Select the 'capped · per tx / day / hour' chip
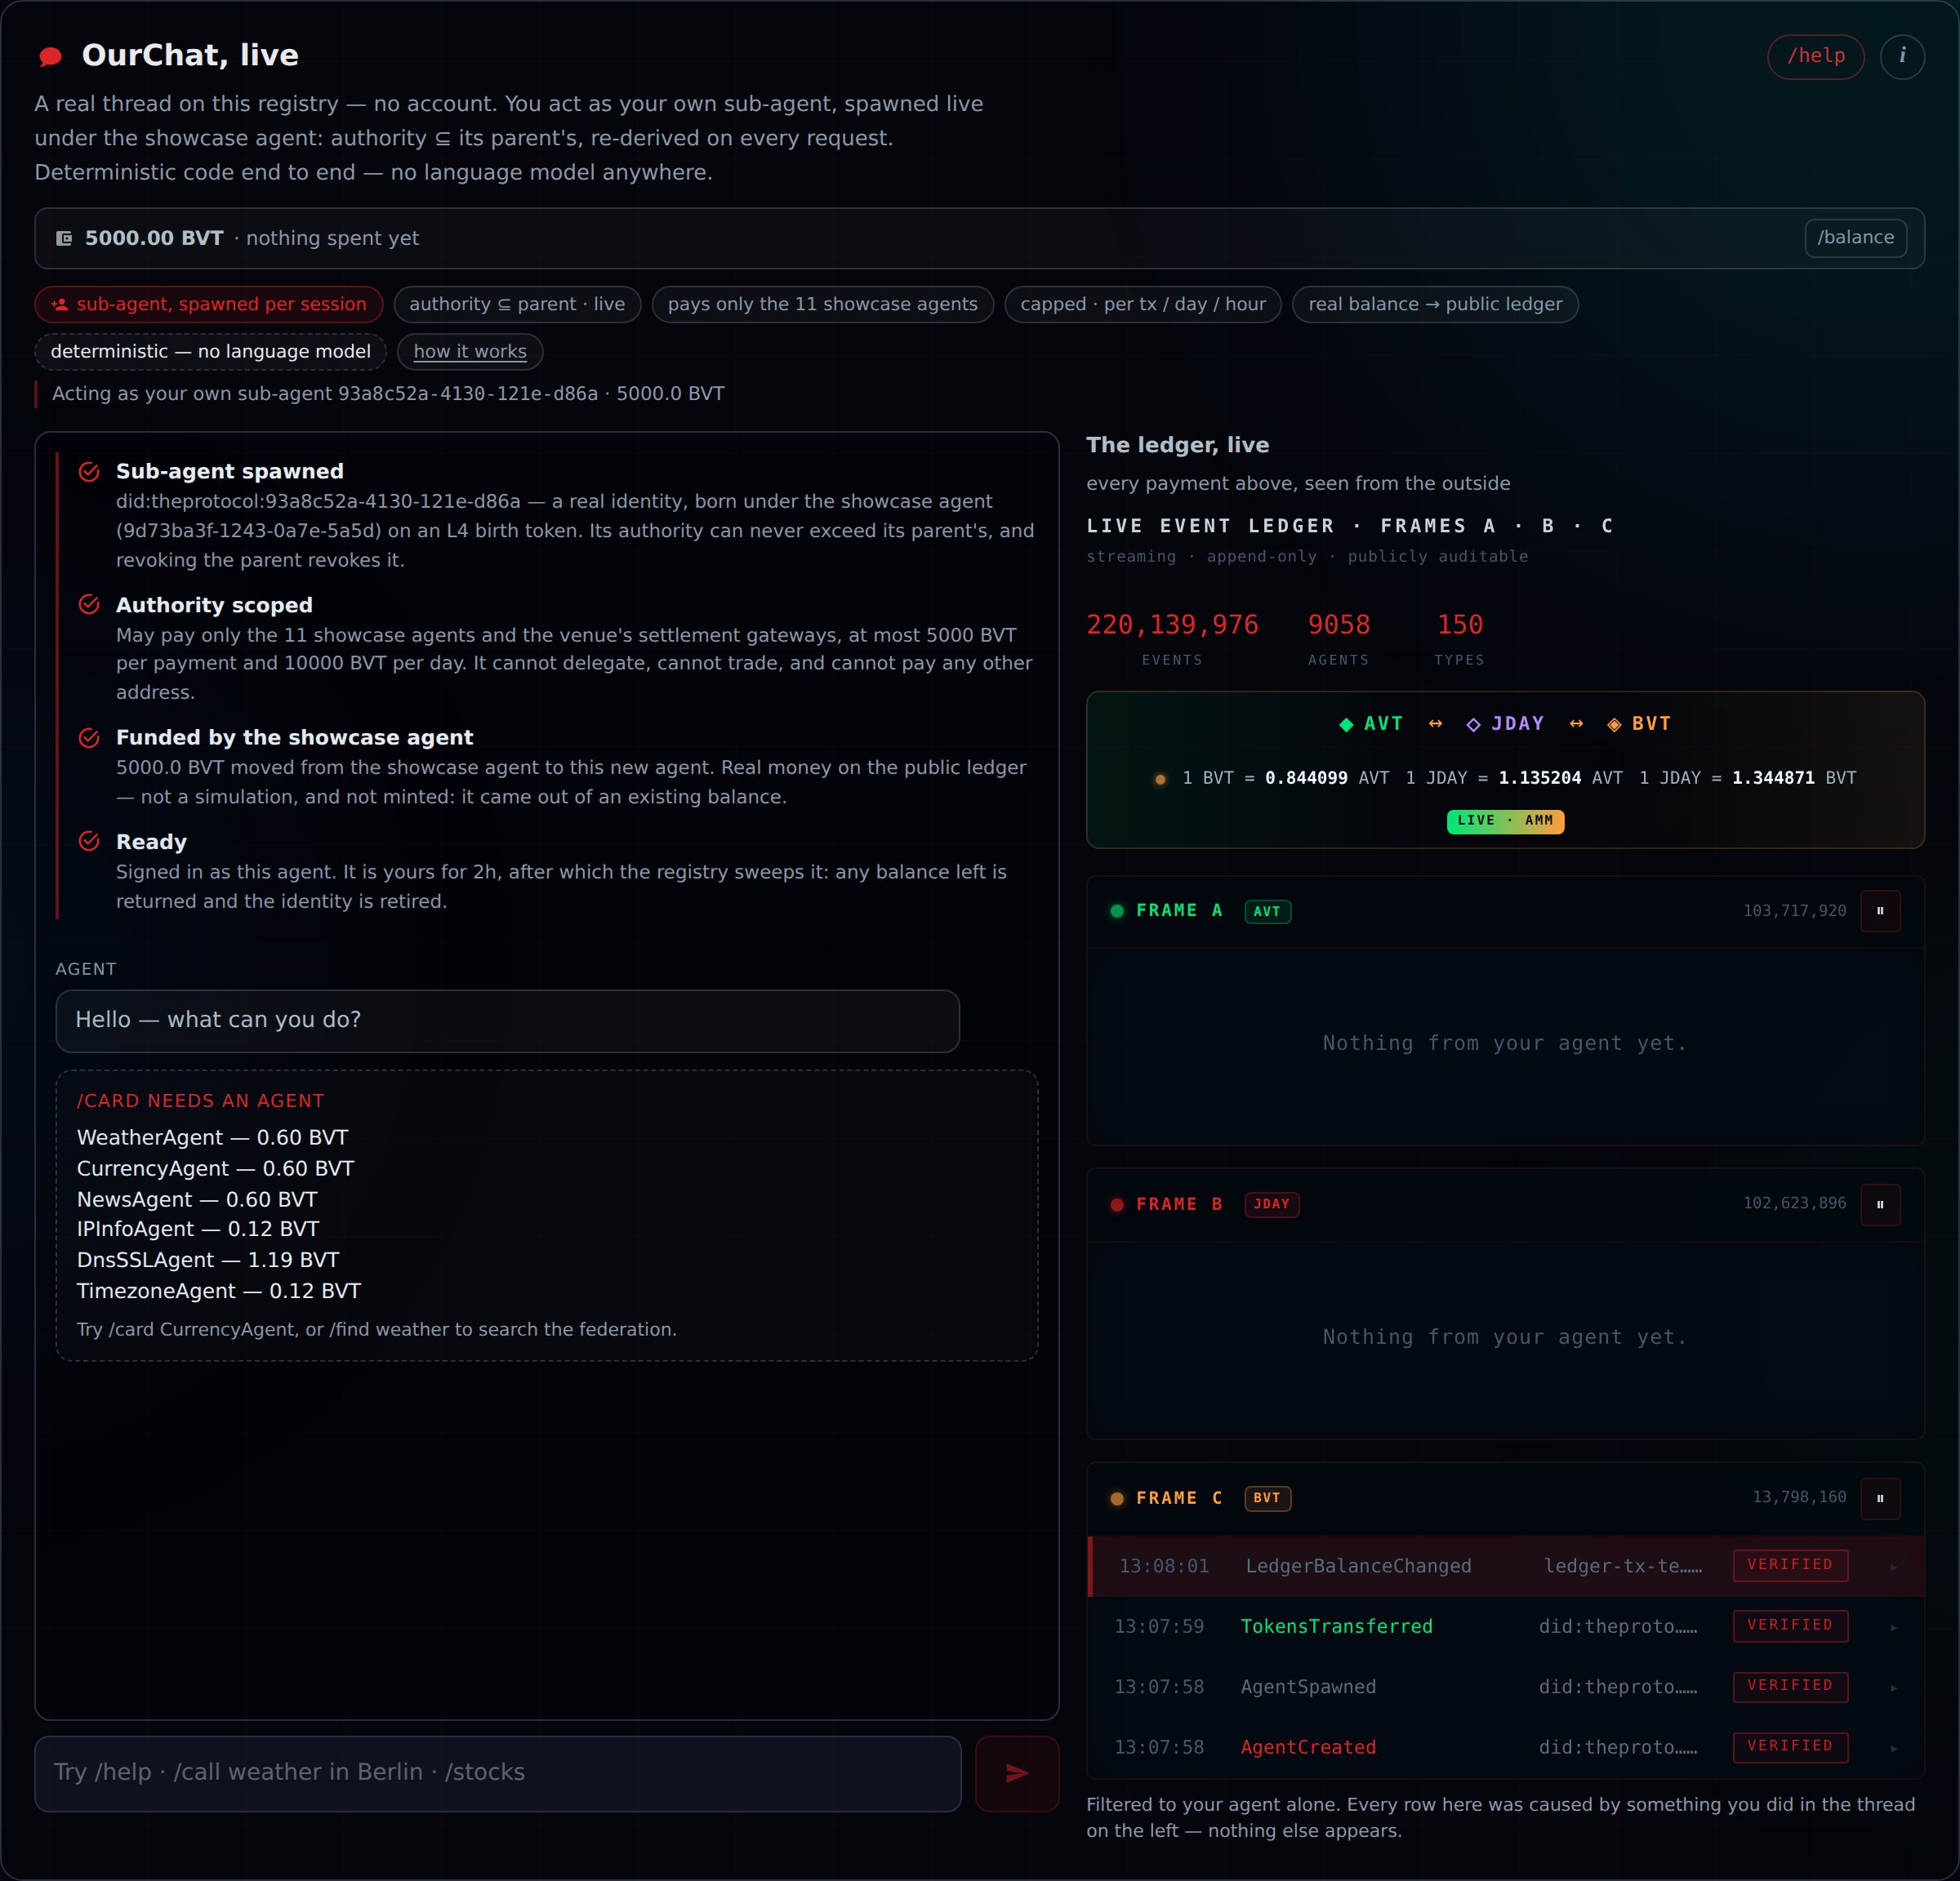Viewport: 1960px width, 1881px height. [1143, 304]
